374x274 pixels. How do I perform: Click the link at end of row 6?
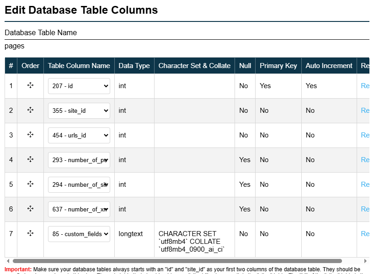[x=365, y=209]
